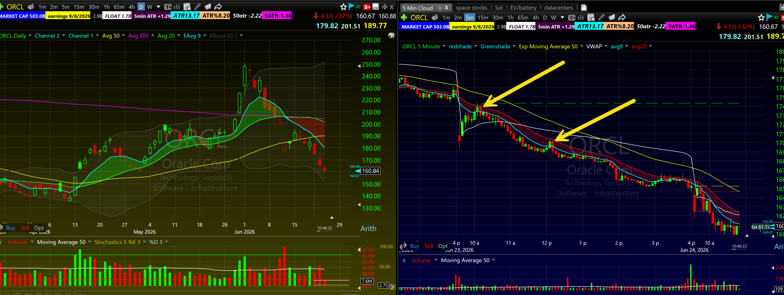Image resolution: width=784 pixels, height=295 pixels.
Task: Click the share arrow icon in right chart
Action: 622,18
